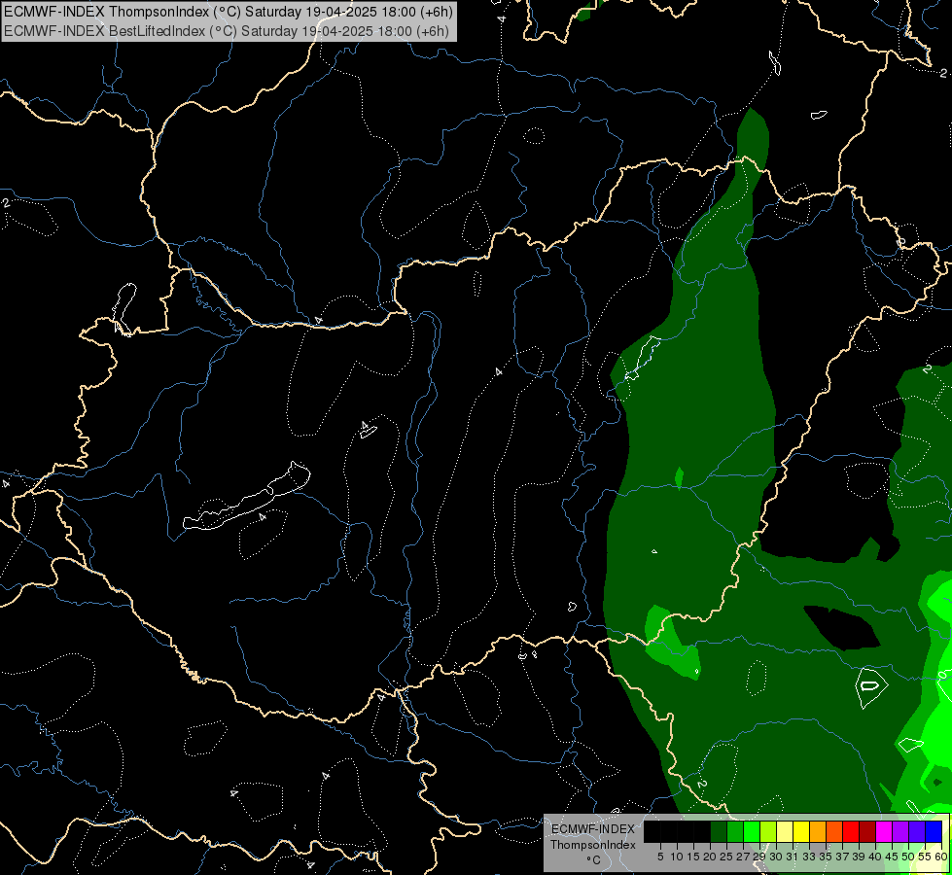Click the legend's ECMWF-INDEX label
The width and height of the screenshot is (952, 875).
tap(592, 829)
